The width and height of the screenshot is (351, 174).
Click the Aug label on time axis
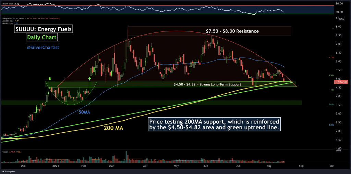(x=269, y=166)
